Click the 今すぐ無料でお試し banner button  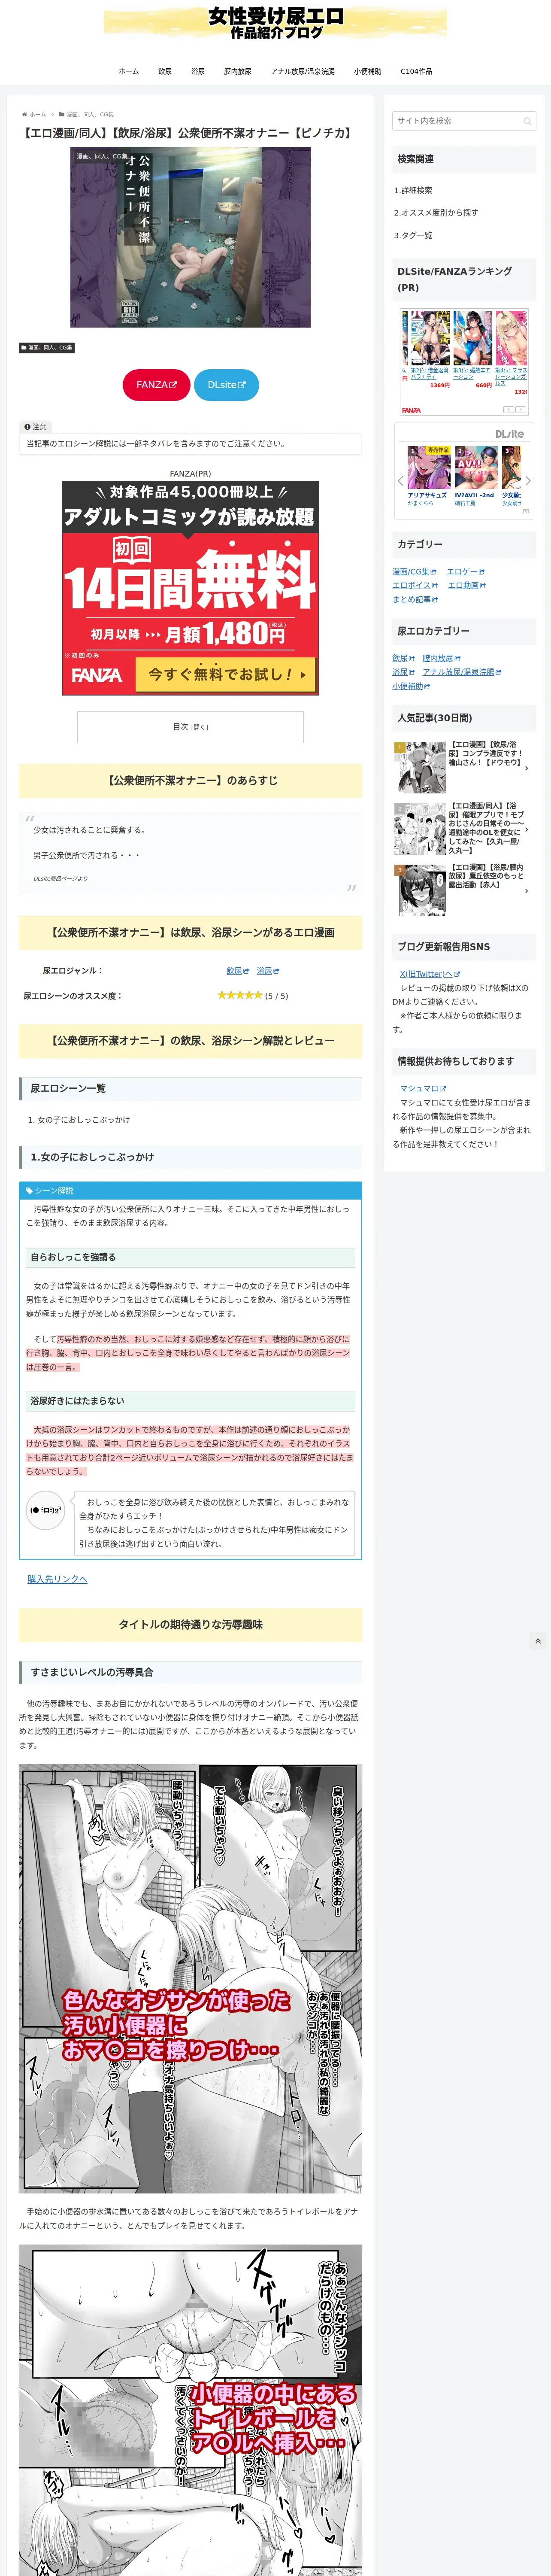(x=226, y=675)
